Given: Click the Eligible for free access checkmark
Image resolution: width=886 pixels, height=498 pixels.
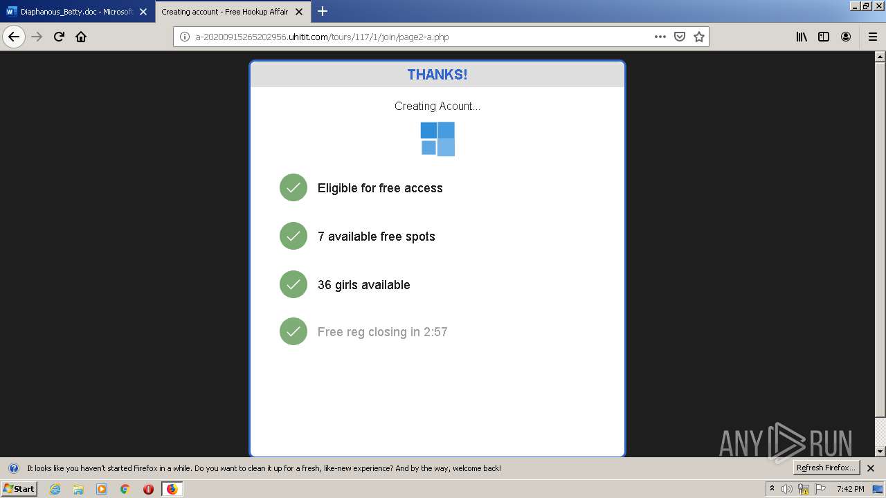Looking at the screenshot, I should click(x=293, y=187).
